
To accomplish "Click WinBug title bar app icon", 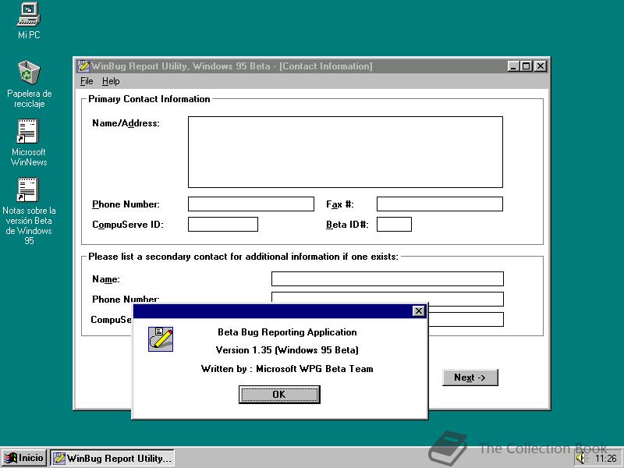I will pos(83,66).
